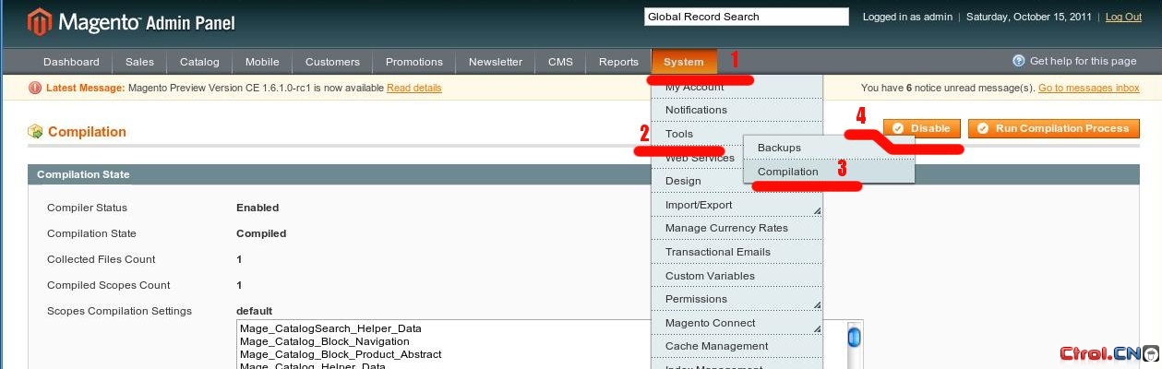
Task: Click Scopes Compilation Settings label
Action: (119, 311)
